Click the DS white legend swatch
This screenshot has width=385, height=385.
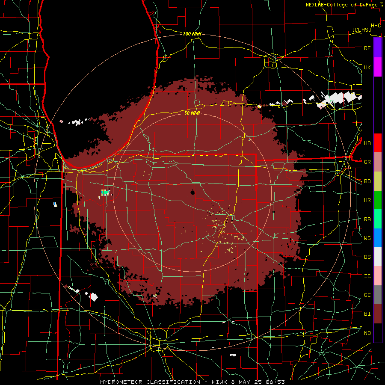pos(378,257)
